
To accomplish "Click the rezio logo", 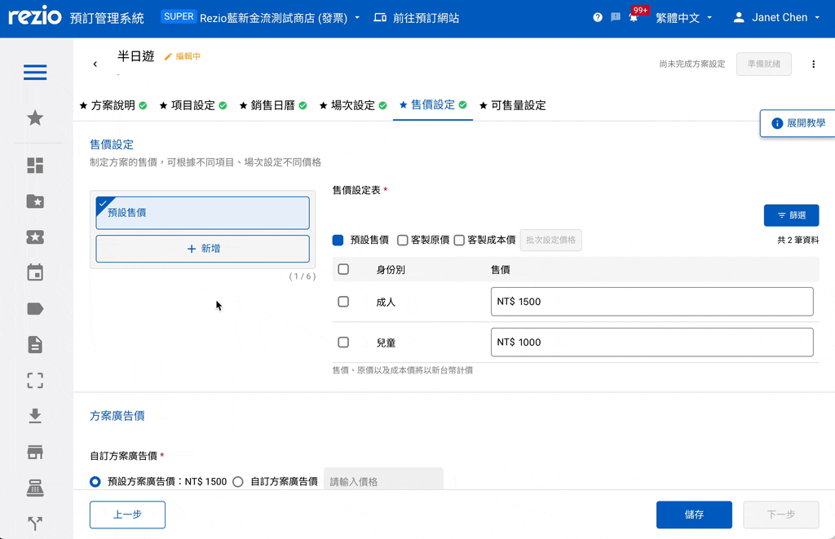I will click(x=35, y=16).
